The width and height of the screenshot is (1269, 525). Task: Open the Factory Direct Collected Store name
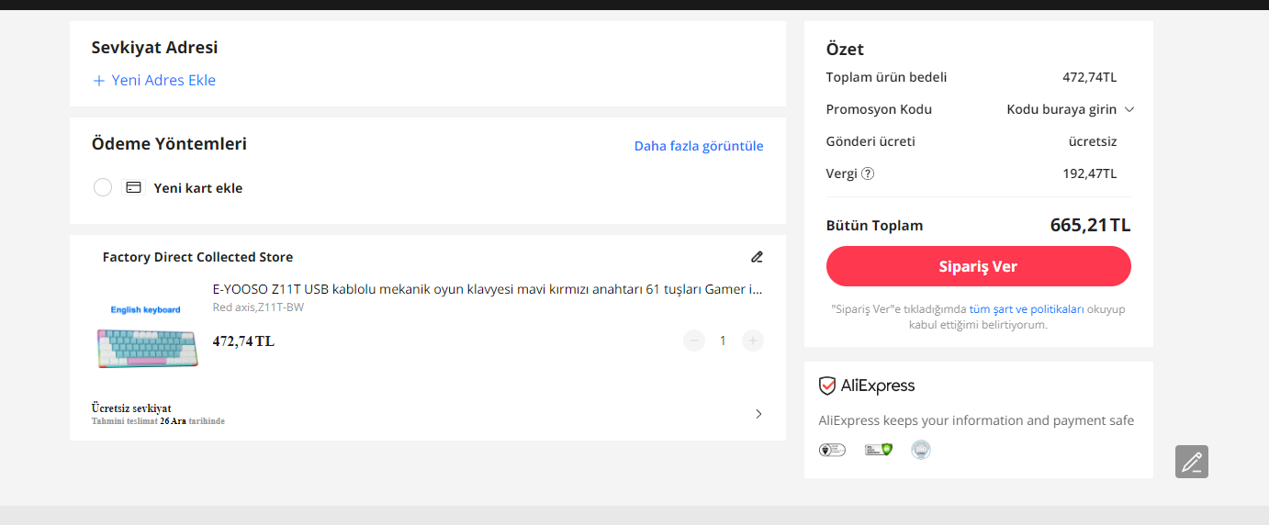[x=197, y=257]
